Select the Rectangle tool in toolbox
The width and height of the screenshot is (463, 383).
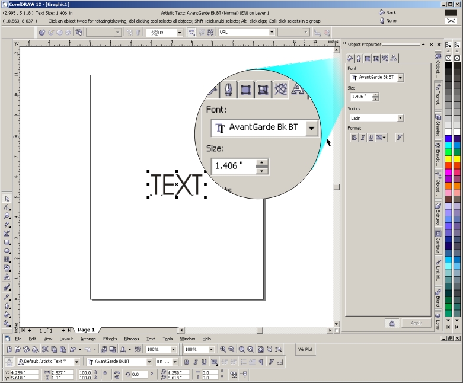pos(7,242)
